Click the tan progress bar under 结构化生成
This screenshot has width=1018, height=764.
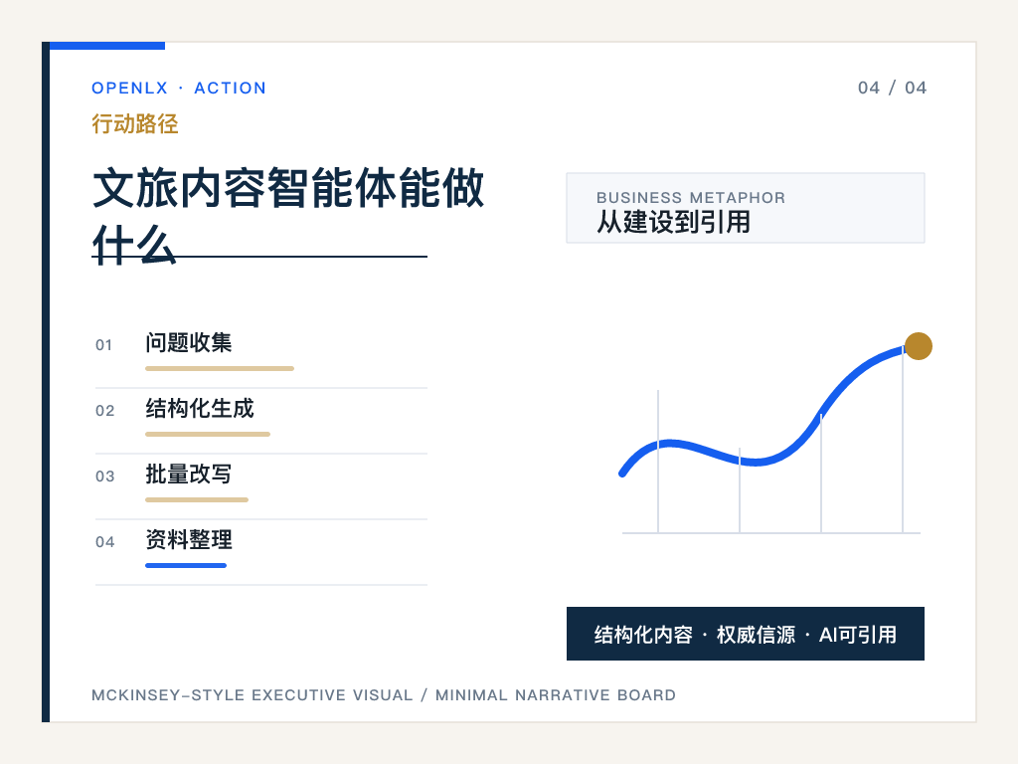pyautogui.click(x=208, y=434)
